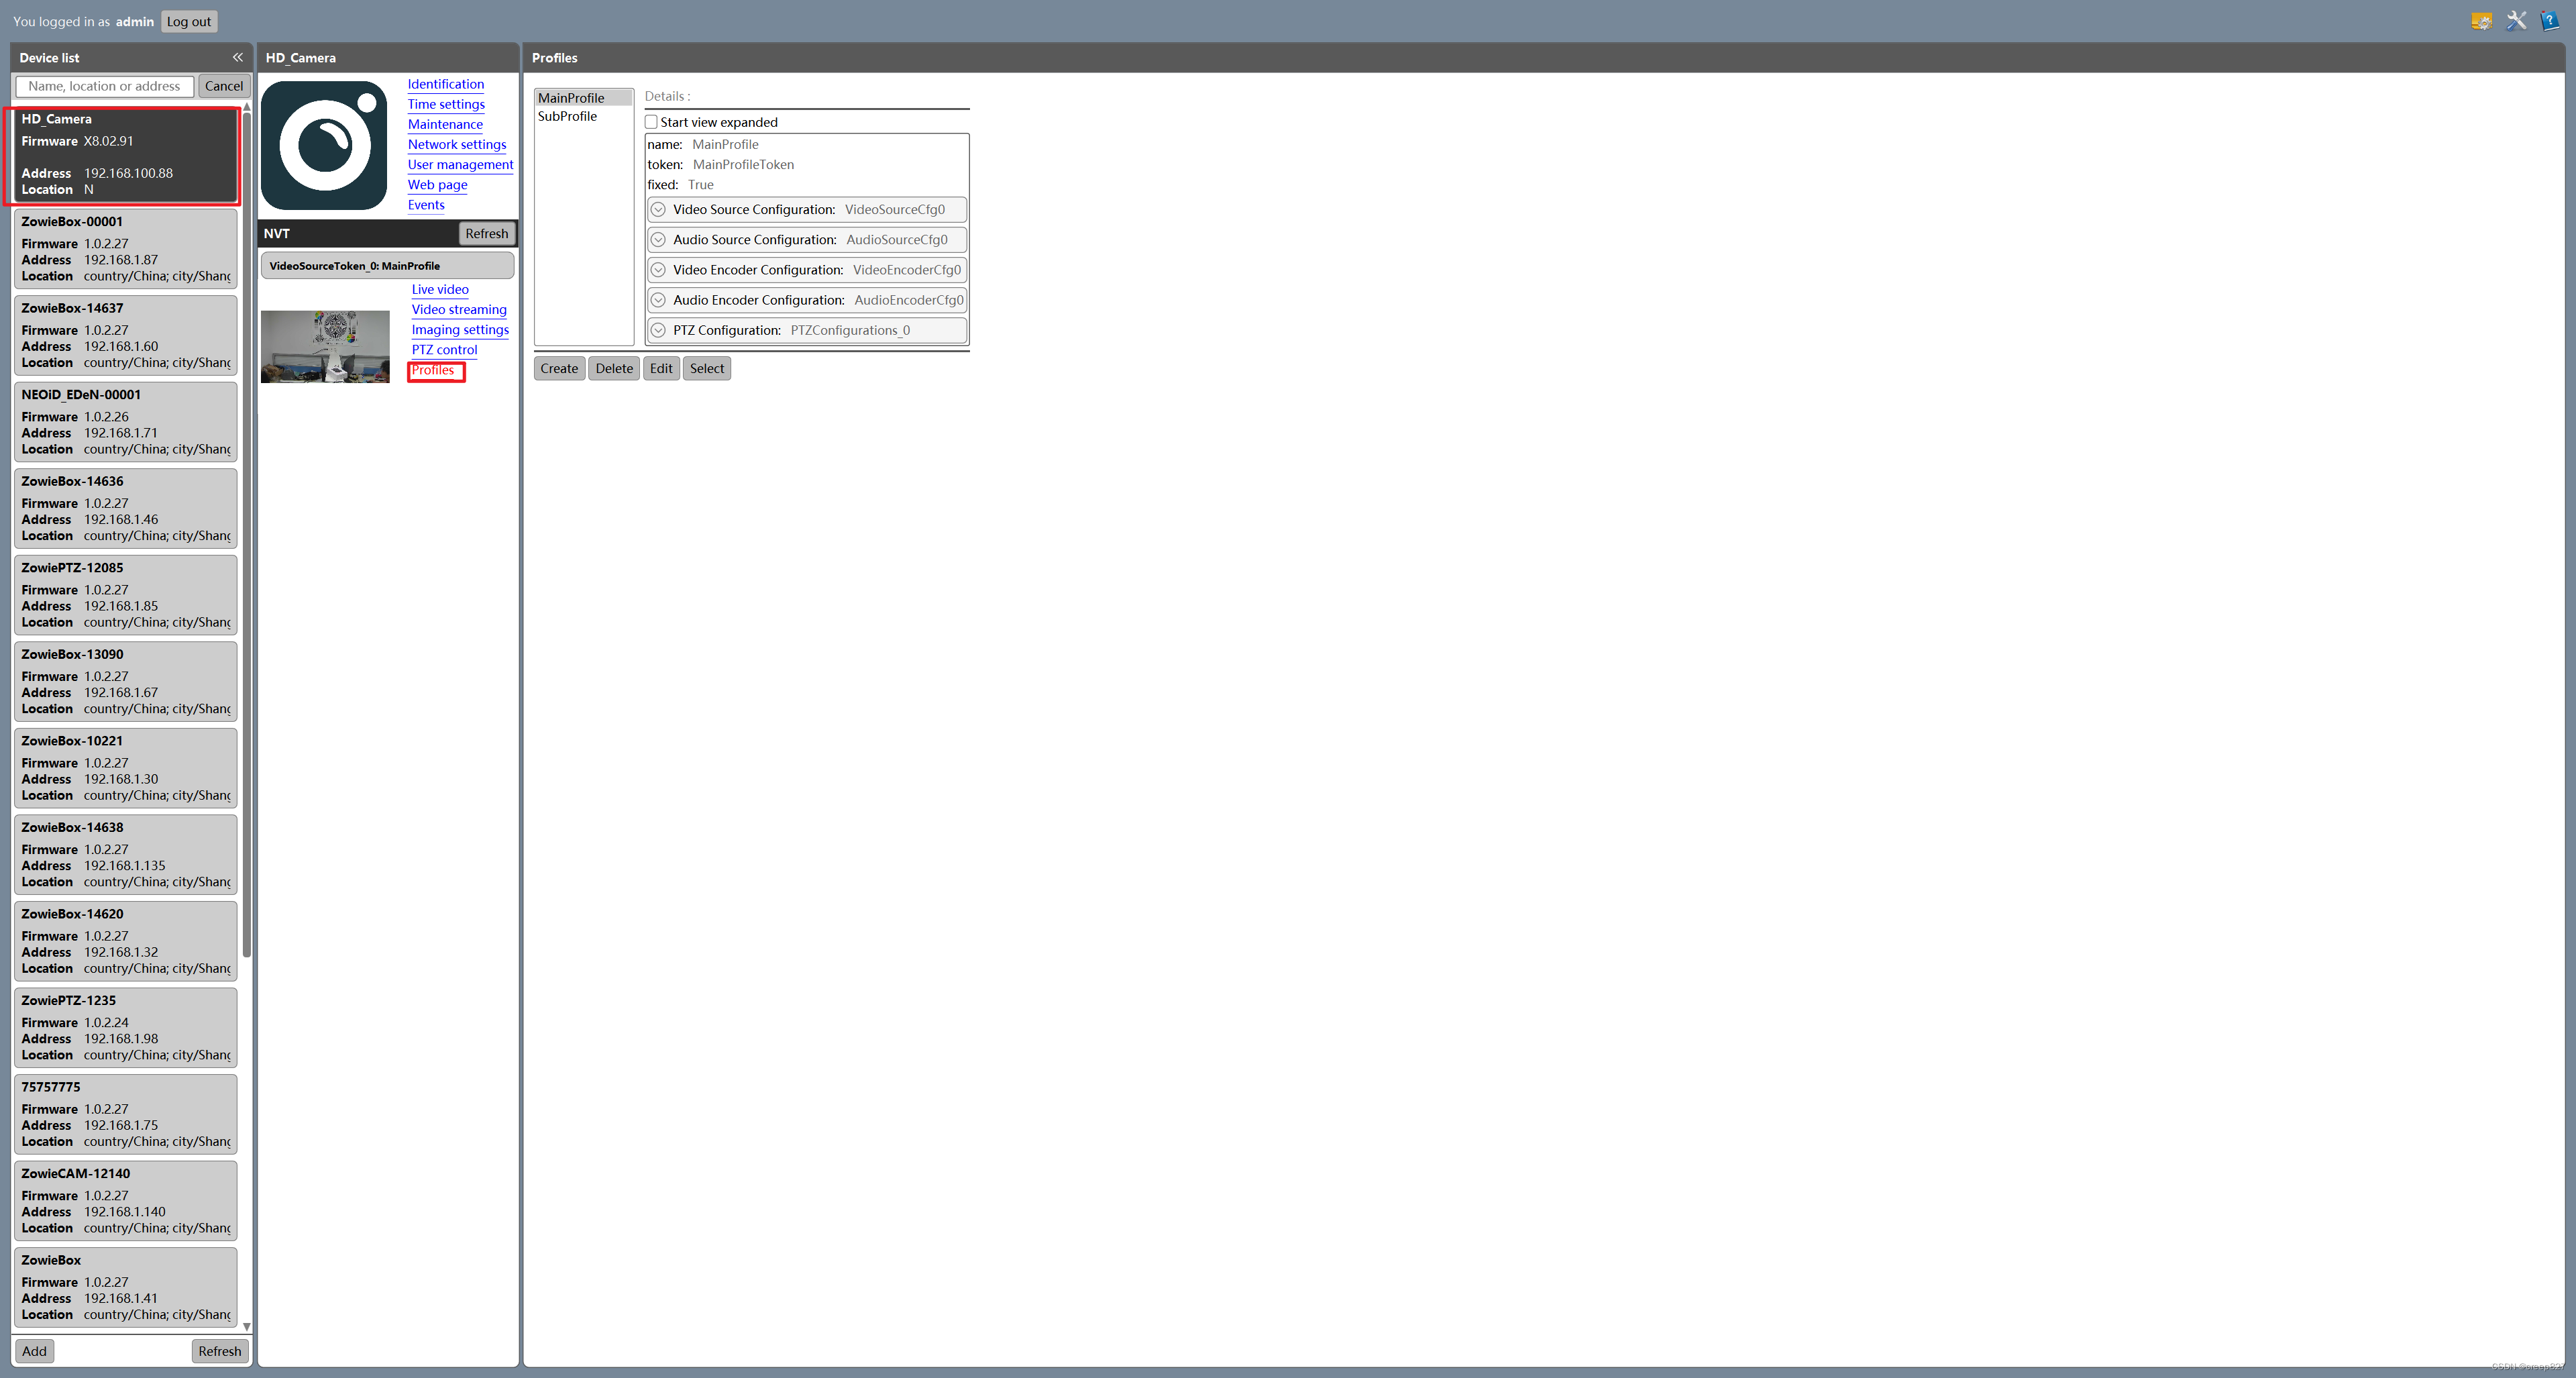Viewport: 2576px width, 1378px height.
Task: Select SubProfile in the profiles list
Action: pyautogui.click(x=567, y=116)
